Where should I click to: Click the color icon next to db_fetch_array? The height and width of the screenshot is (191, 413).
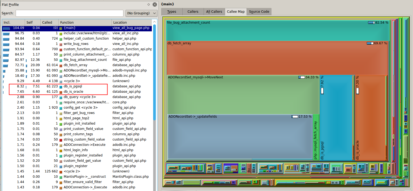[x=61, y=65]
